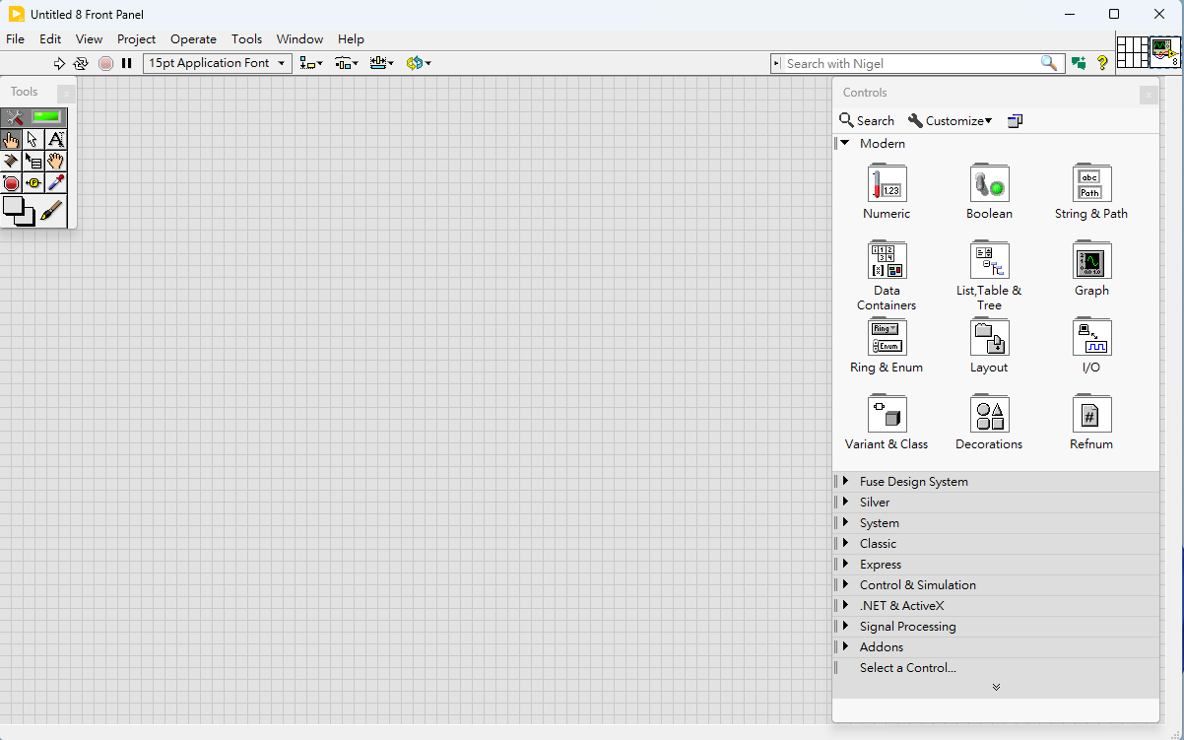Toggle the Context Help question mark button
This screenshot has width=1184, height=740.
coord(1102,63)
